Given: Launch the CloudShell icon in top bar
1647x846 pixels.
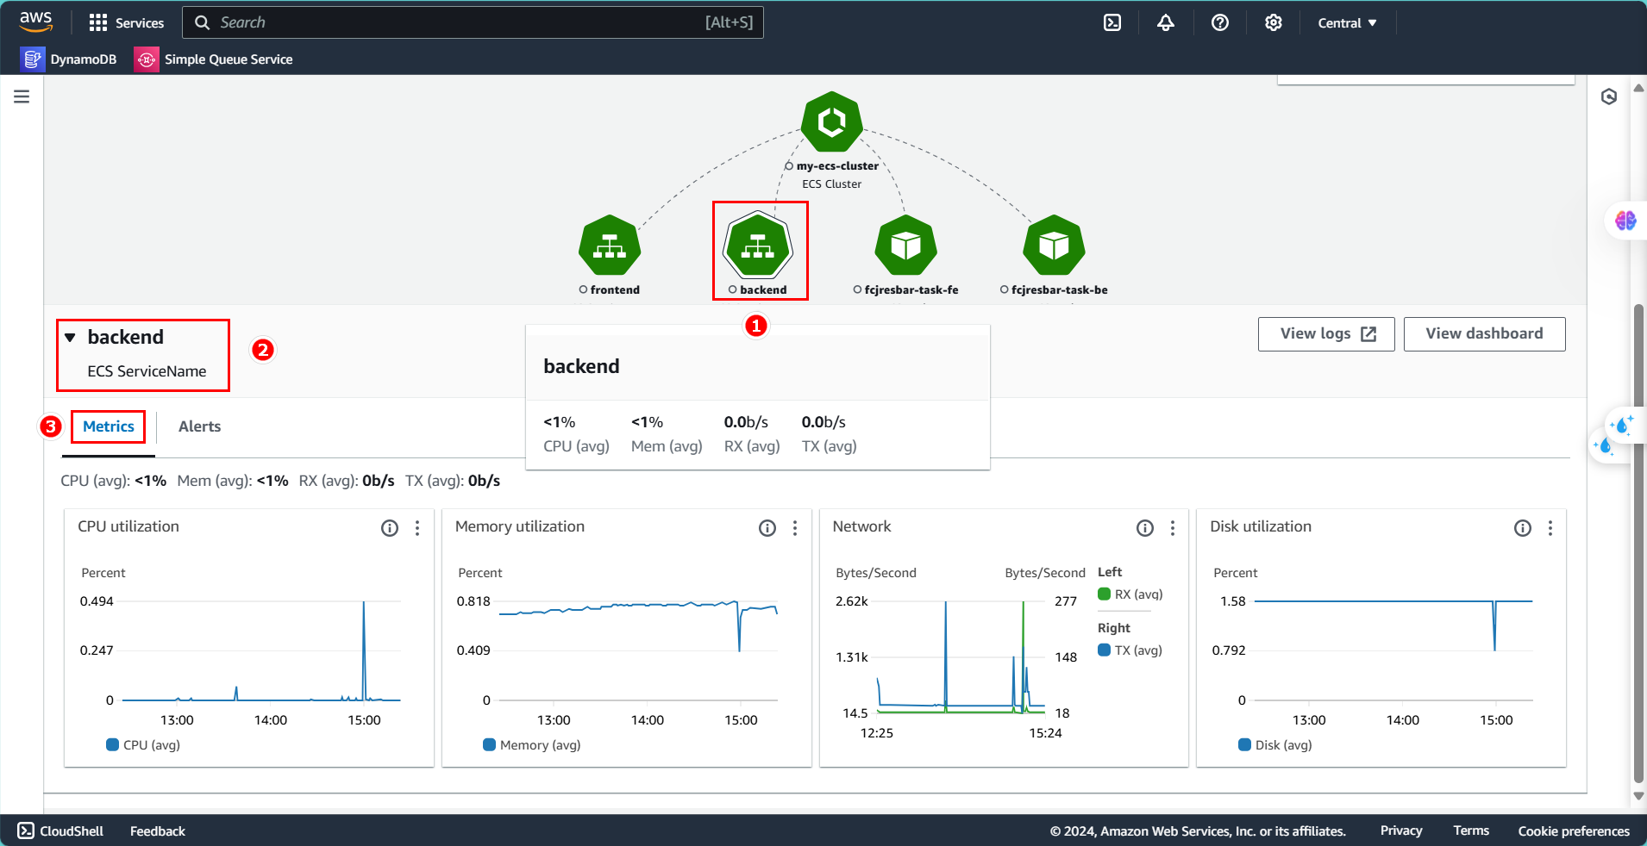Looking at the screenshot, I should tap(1112, 22).
